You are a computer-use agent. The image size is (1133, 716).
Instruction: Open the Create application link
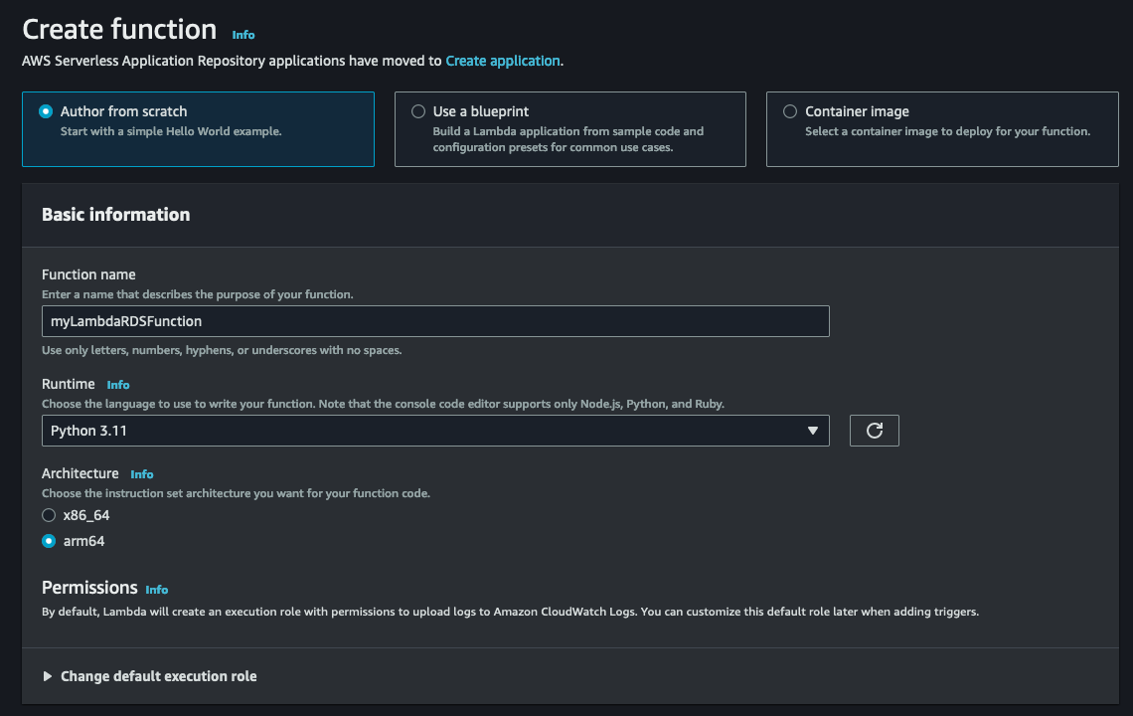(x=502, y=61)
